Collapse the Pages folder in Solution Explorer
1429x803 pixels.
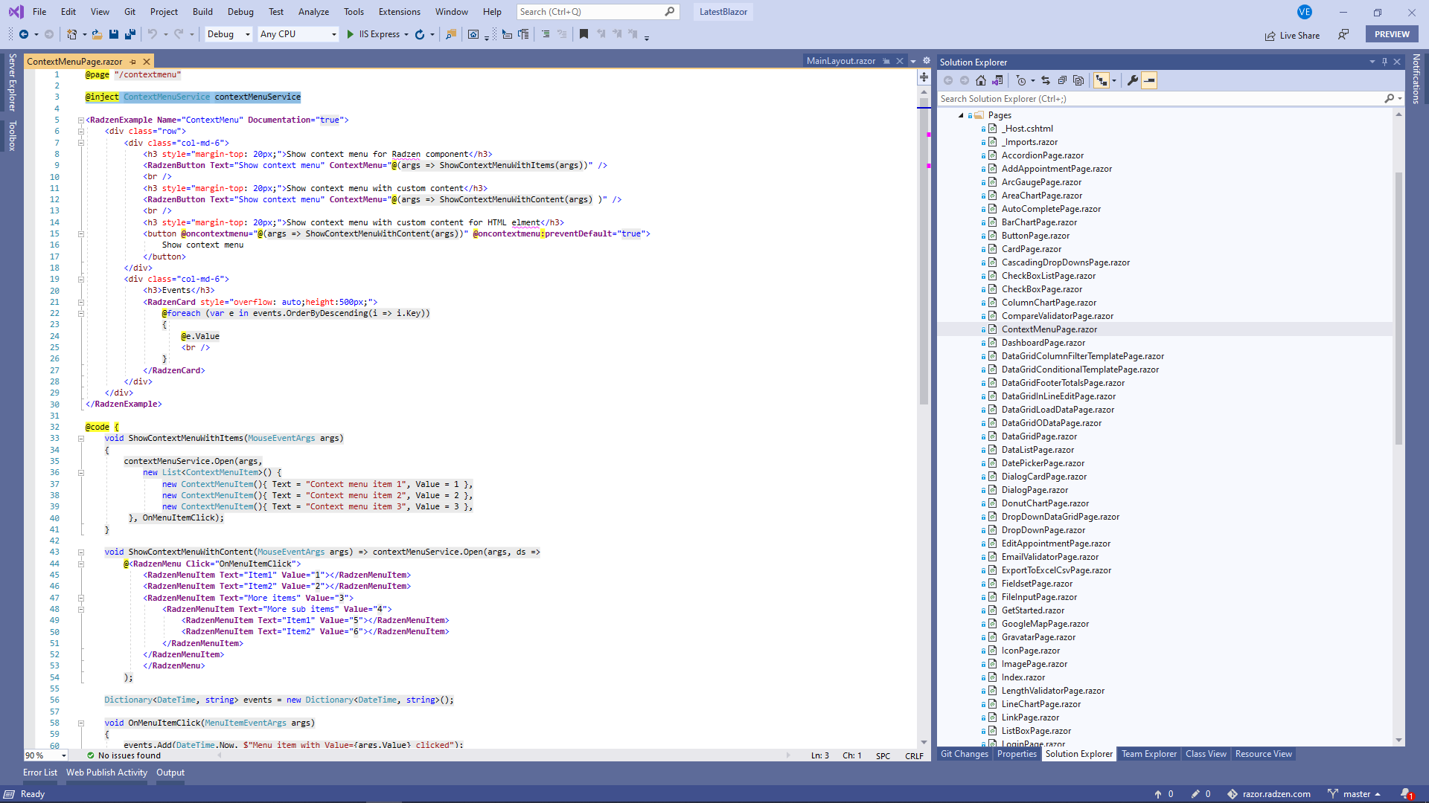click(961, 115)
